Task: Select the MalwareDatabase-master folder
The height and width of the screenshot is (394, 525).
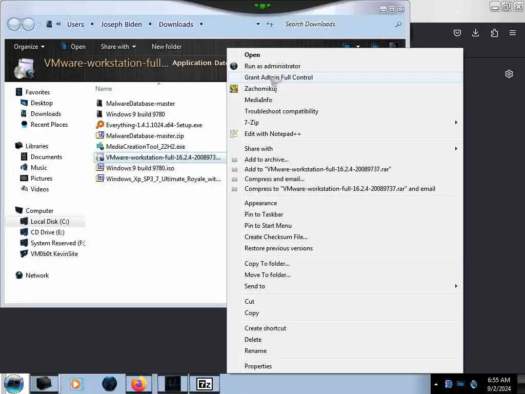Action: (135, 104)
